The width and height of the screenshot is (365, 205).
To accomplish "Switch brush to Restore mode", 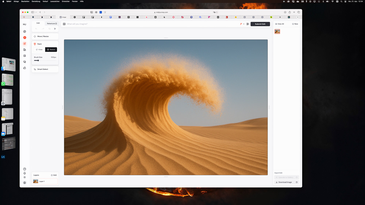I will (51, 50).
